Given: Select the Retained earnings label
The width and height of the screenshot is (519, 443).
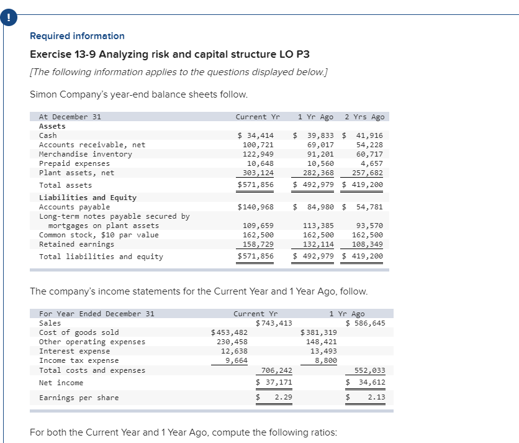Looking at the screenshot, I should pos(71,244).
